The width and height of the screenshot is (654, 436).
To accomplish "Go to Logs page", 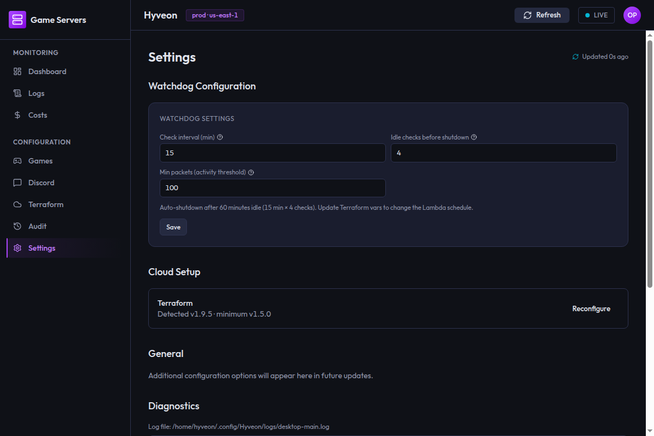I will (x=65, y=93).
